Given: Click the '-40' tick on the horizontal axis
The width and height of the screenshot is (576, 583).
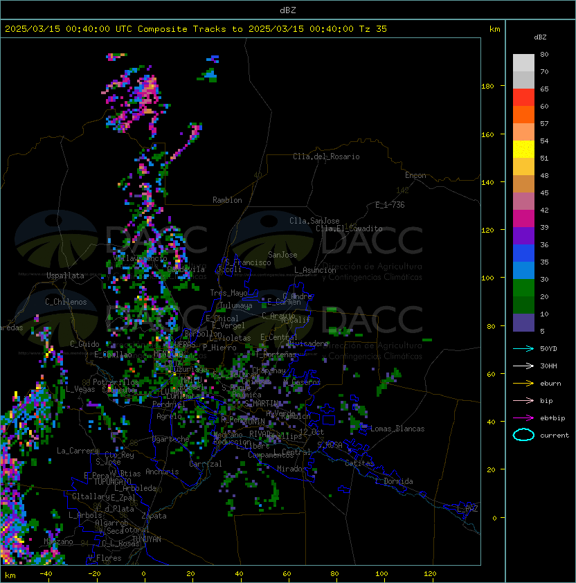Looking at the screenshot, I should coord(46,574).
